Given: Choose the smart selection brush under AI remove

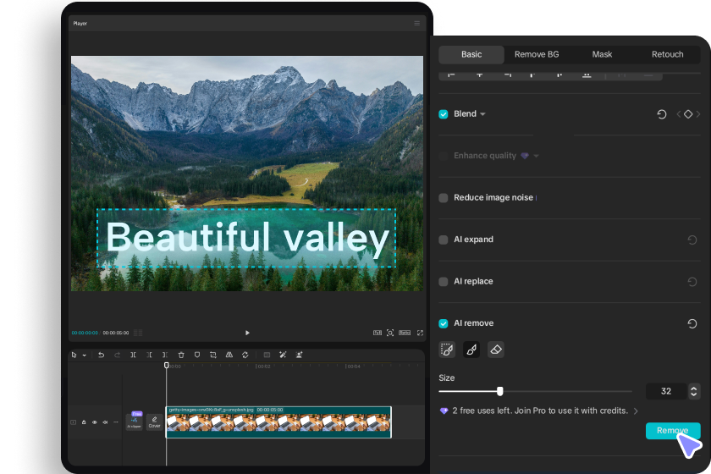Looking at the screenshot, I should tap(447, 350).
